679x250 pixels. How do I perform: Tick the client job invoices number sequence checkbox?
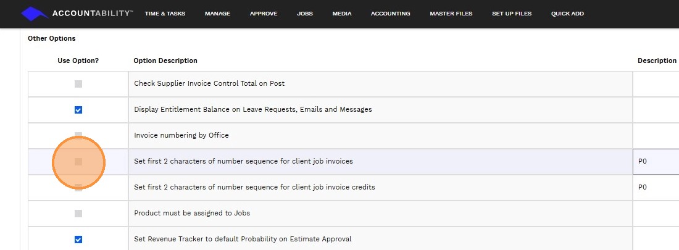point(78,162)
